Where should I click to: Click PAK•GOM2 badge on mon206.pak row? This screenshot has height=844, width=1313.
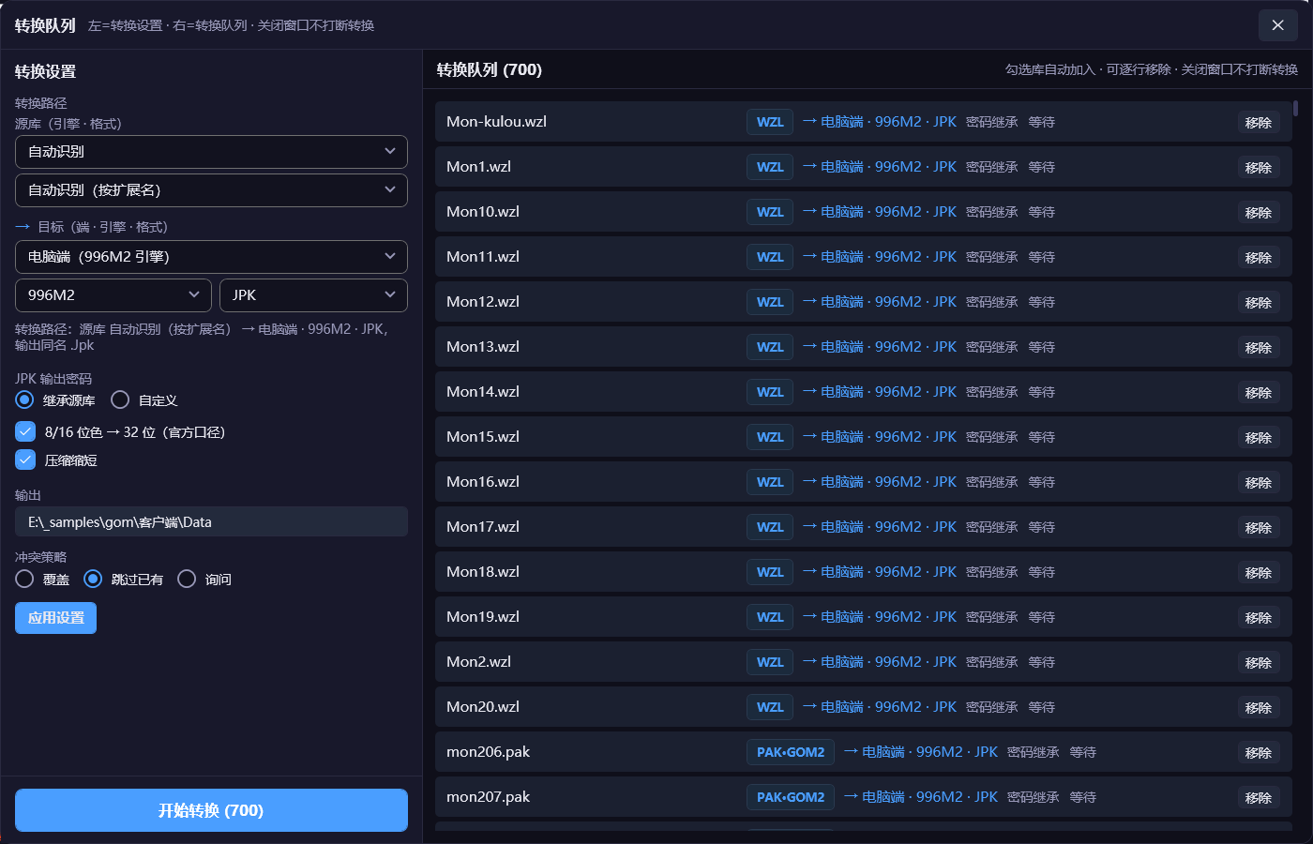(x=791, y=752)
